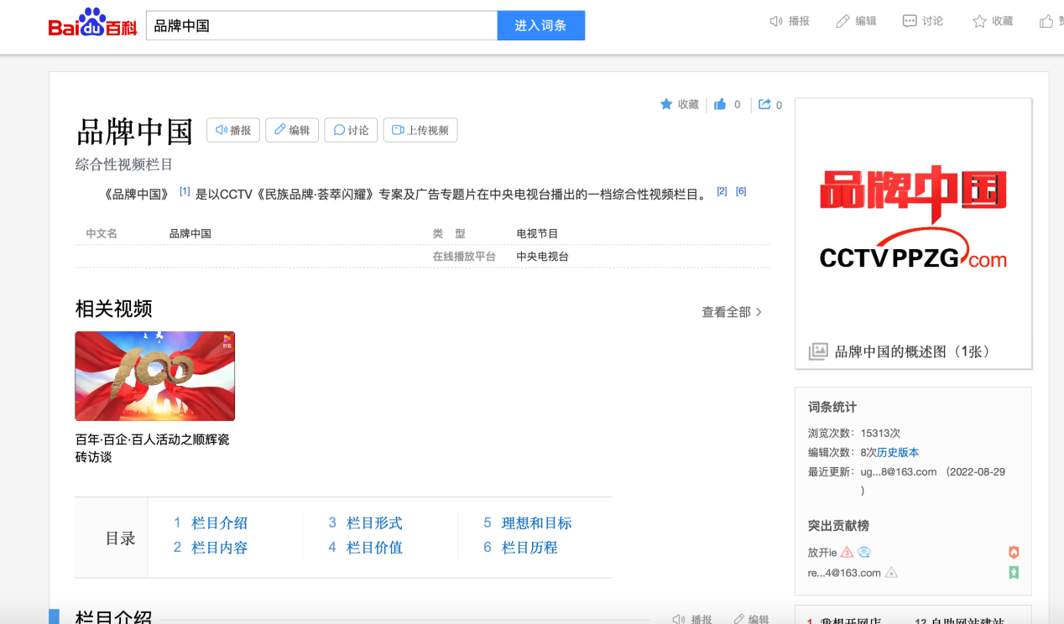Open reference footnote [6]
Viewport: 1064px width, 624px height.
pyautogui.click(x=741, y=191)
